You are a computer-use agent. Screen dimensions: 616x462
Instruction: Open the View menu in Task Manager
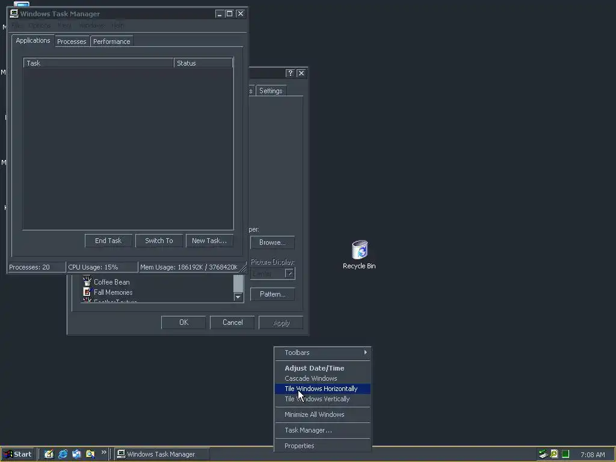[x=65, y=25]
